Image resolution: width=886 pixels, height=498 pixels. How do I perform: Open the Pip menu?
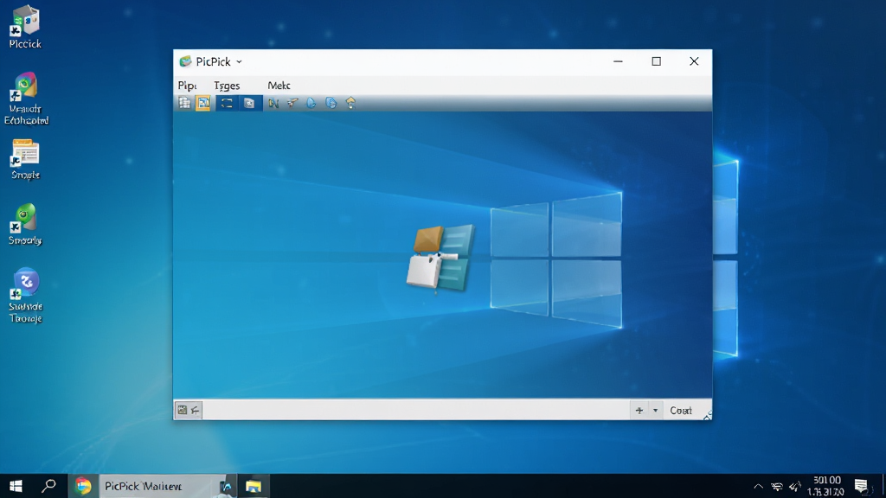187,86
